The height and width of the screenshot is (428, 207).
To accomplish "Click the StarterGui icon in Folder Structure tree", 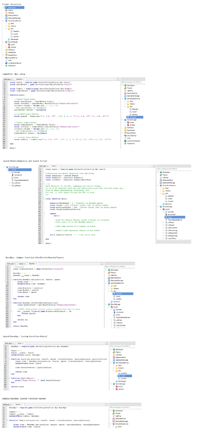I will pyautogui.click(x=6, y=50).
